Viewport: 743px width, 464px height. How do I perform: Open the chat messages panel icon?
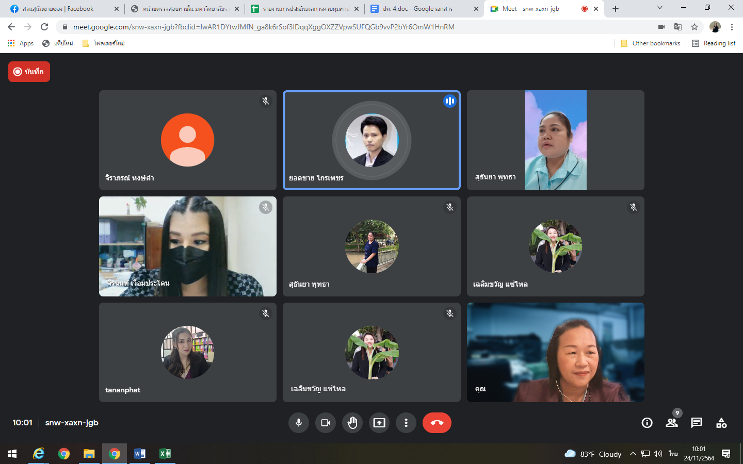click(x=696, y=423)
